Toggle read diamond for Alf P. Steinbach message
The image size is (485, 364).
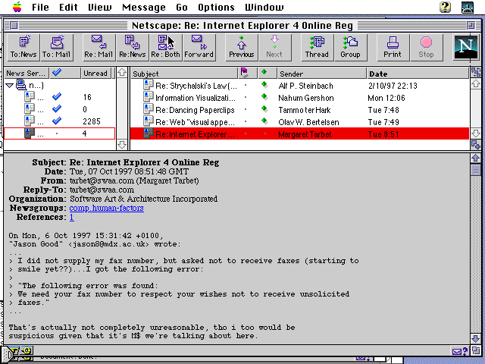coord(264,84)
